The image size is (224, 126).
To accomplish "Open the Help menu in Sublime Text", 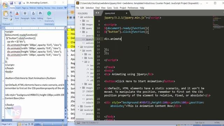I will [142, 8].
